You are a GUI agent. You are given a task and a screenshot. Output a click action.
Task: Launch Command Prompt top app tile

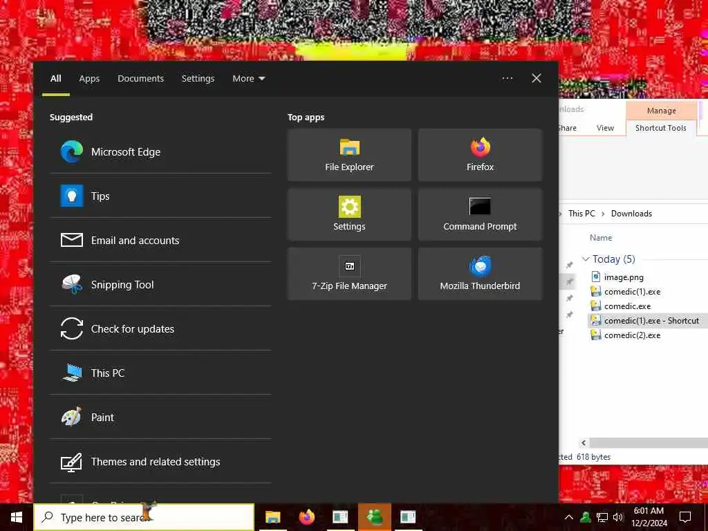[480, 214]
